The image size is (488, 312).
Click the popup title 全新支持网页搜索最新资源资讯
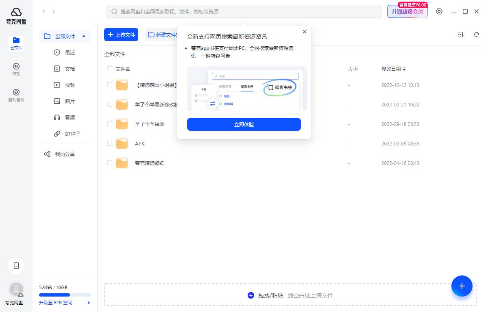pyautogui.click(x=227, y=37)
